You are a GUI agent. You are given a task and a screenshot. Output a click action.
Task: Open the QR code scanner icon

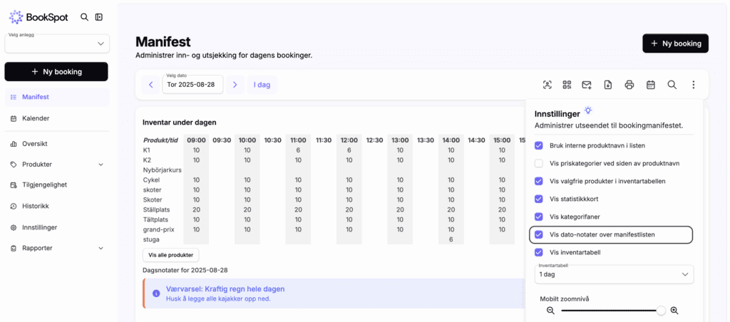click(567, 85)
